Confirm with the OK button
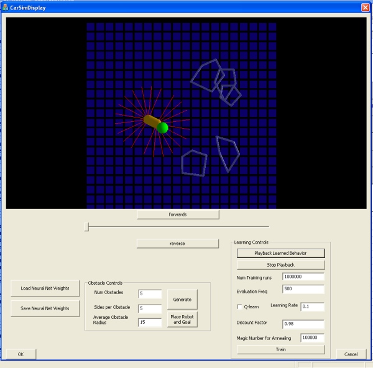The height and width of the screenshot is (368, 373). (21, 354)
